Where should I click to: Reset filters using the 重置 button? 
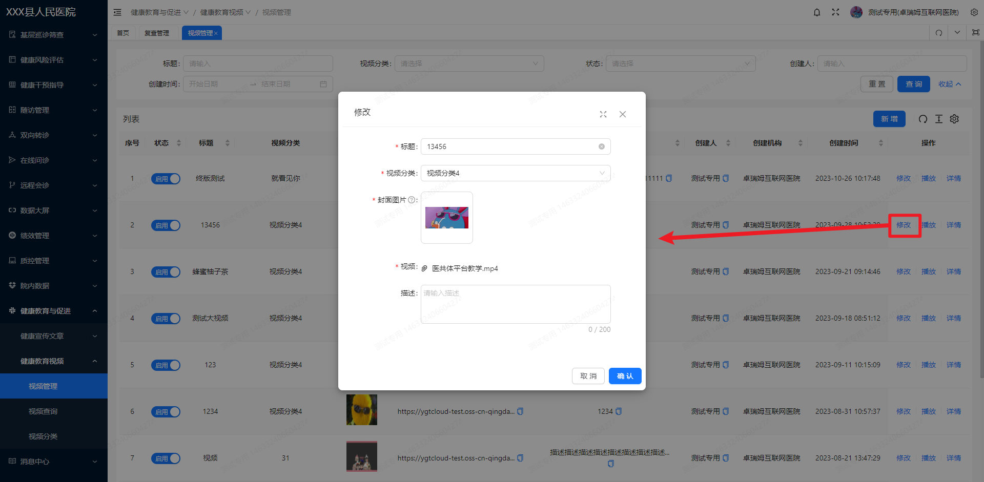[876, 83]
